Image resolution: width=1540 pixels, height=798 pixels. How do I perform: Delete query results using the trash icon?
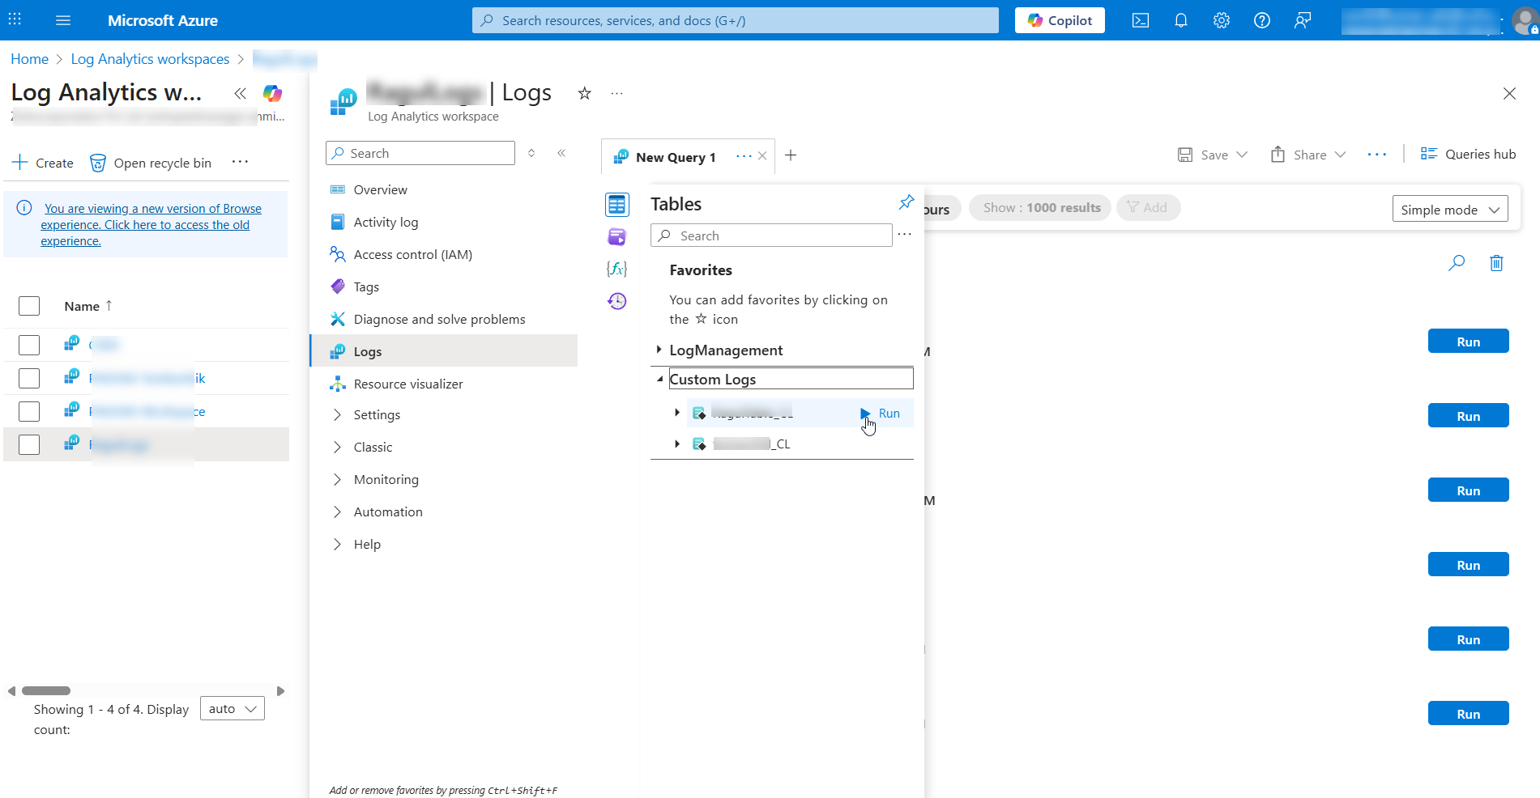1496,263
